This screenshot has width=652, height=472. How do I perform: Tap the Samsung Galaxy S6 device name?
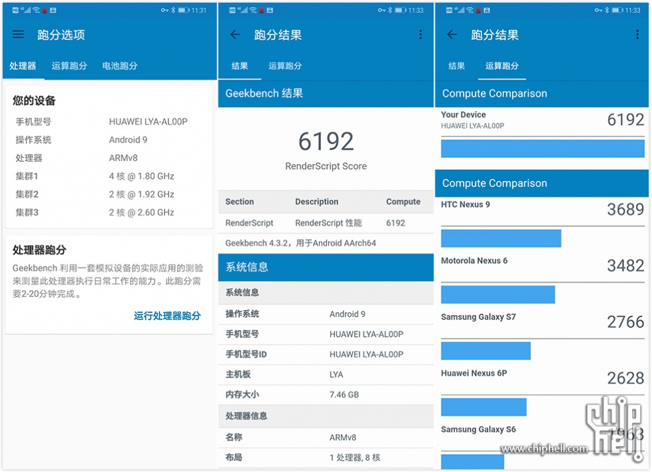[478, 429]
